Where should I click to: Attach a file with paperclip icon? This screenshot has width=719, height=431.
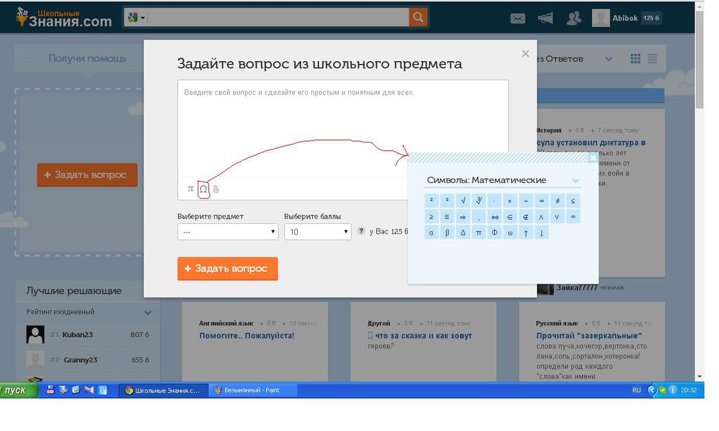coord(216,189)
